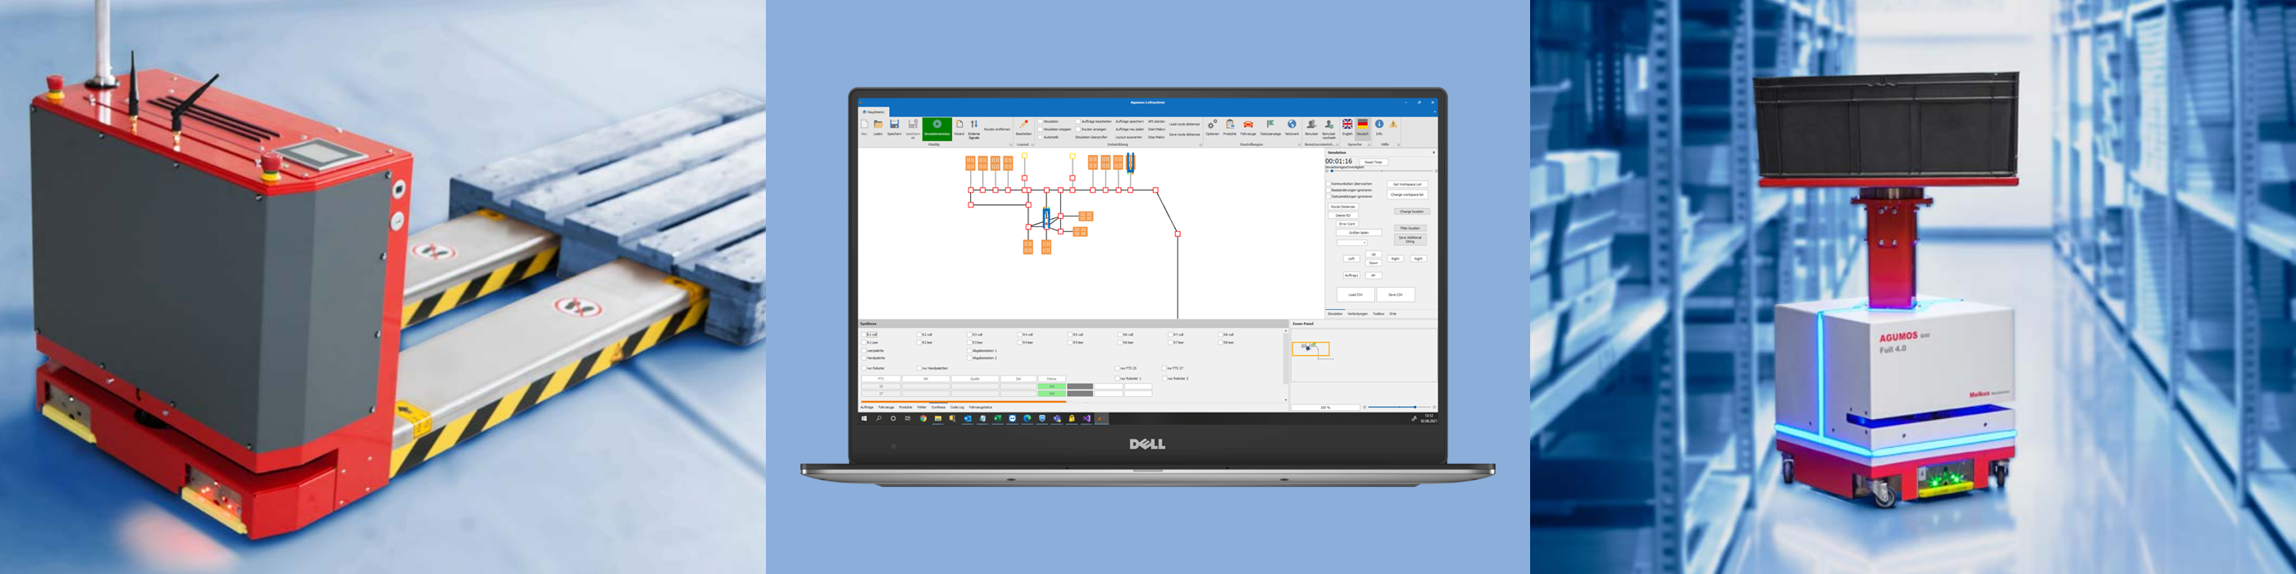Click the Neu new file icon
Screen dimensions: 2296x574
[864, 125]
